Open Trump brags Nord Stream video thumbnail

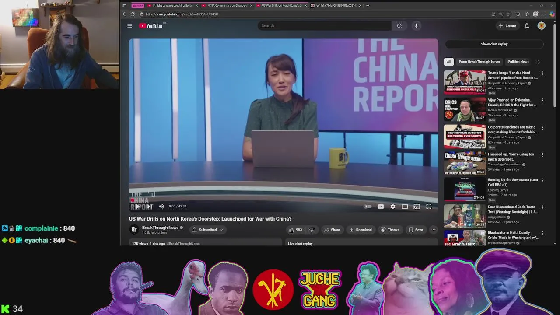click(x=465, y=82)
